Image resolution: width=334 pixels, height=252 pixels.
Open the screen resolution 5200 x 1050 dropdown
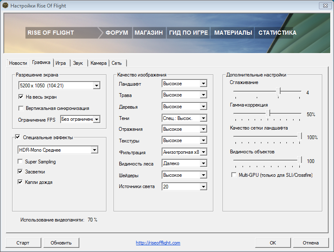[x=59, y=86]
